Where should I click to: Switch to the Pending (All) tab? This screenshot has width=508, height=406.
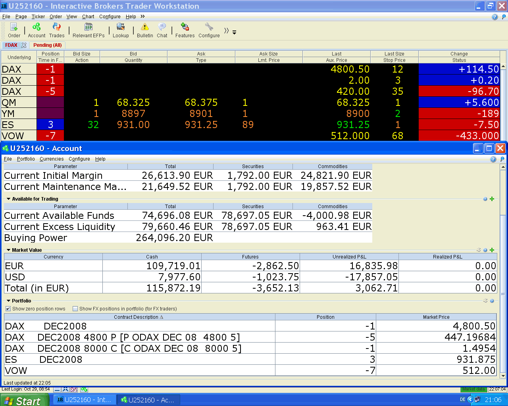[x=48, y=45]
